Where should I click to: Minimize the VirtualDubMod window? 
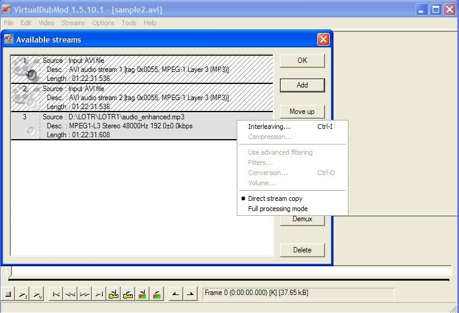[x=421, y=10]
